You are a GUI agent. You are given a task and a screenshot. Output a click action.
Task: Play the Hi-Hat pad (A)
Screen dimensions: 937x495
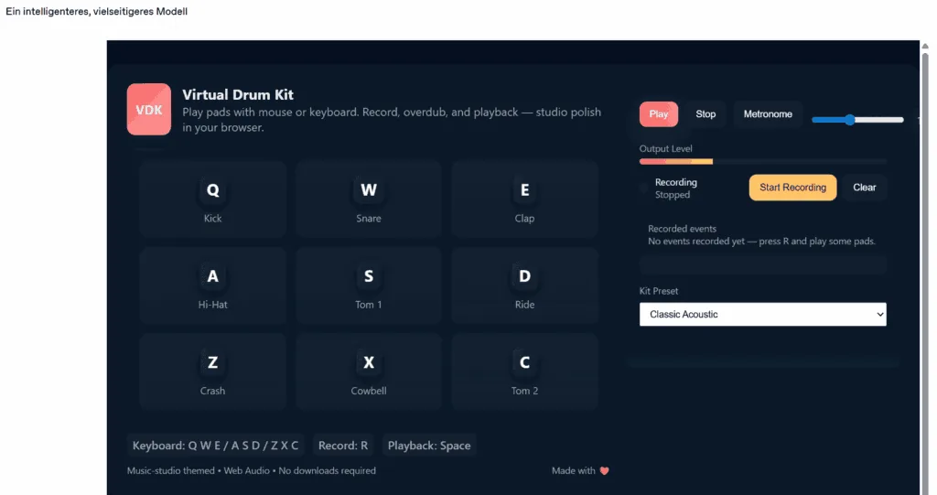pyautogui.click(x=212, y=285)
